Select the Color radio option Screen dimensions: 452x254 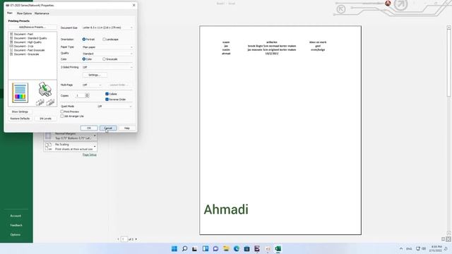click(87, 59)
